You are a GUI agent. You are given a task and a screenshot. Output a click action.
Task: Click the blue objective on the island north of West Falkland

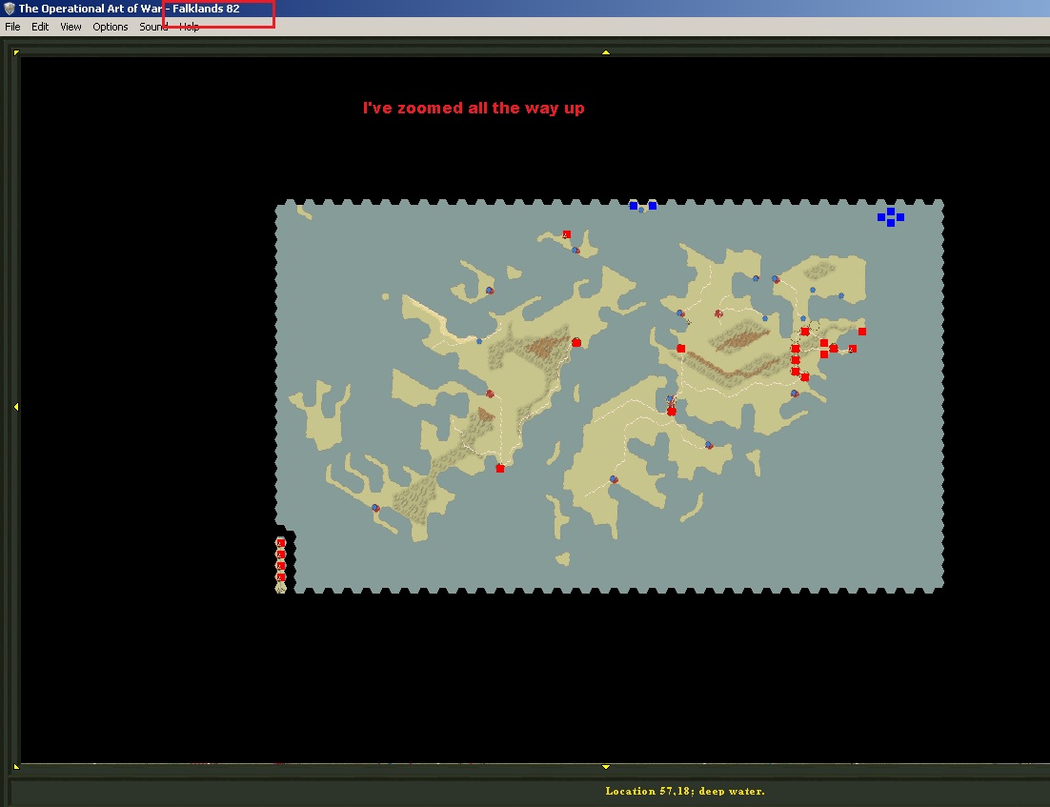[x=490, y=290]
